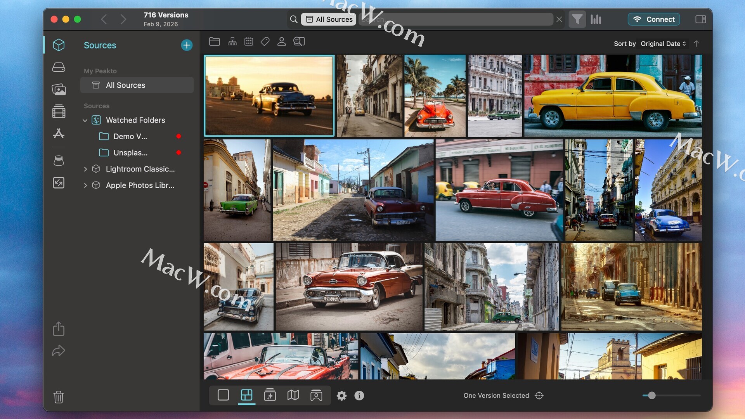Image resolution: width=745 pixels, height=419 pixels.
Task: Click the Connect button
Action: click(654, 19)
